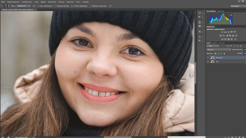Image resolution: width=246 pixels, height=138 pixels.
Task: Switch to the Гистограмма tab
Action: 211,11
